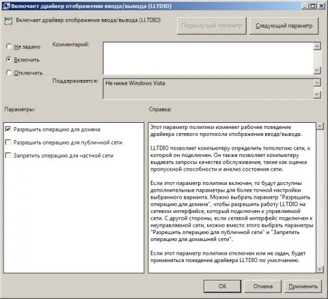Click the Справка panel's scroll-up arrow
The image size is (328, 299).
coord(320,126)
